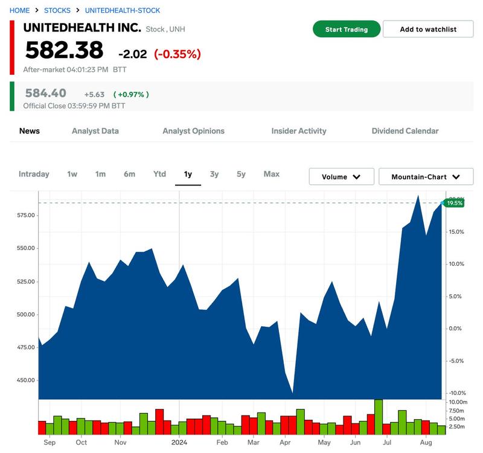Click the +5.63 official close change value
Image resolution: width=483 pixels, height=453 pixels.
click(x=95, y=94)
